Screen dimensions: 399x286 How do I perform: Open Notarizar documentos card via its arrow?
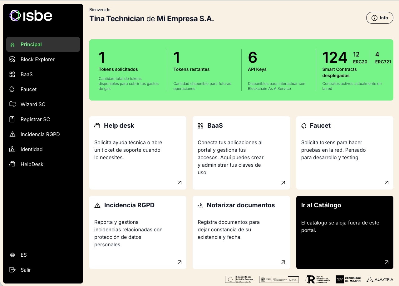283,262
